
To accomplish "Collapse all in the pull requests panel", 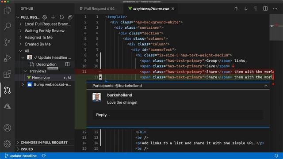I will (x=70, y=17).
